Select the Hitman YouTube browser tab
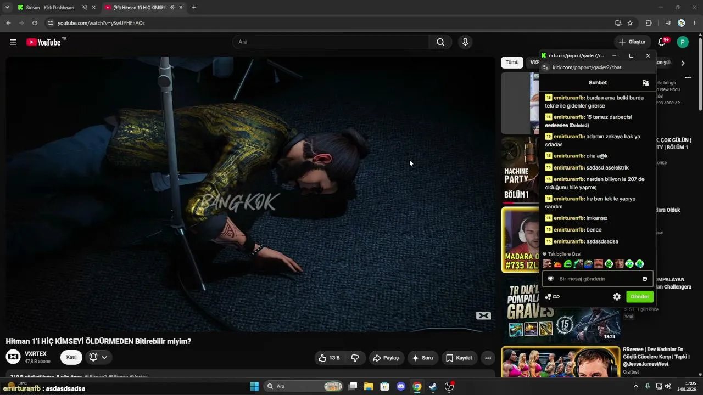Screen dimensions: 703x395 (x=140, y=8)
